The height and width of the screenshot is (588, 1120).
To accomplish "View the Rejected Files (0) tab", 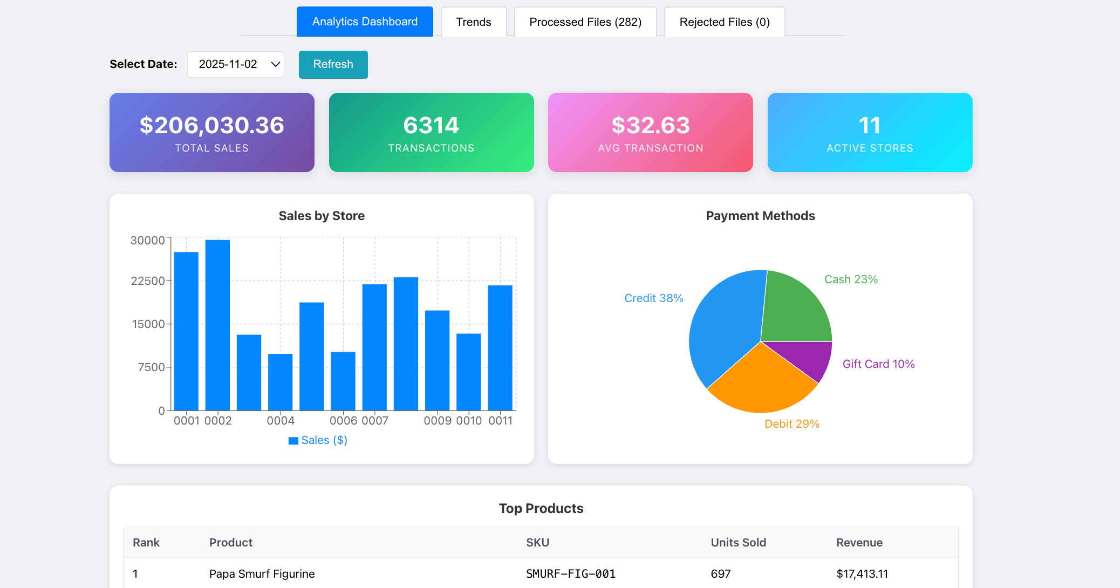I will (724, 22).
